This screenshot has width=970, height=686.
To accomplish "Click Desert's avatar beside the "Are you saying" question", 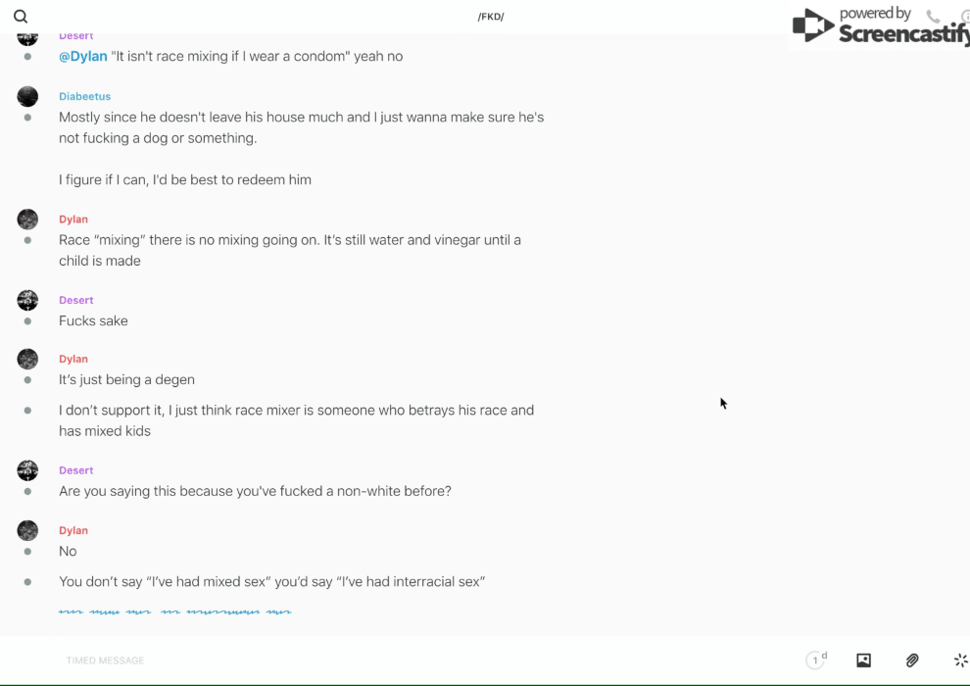I will coord(27,470).
